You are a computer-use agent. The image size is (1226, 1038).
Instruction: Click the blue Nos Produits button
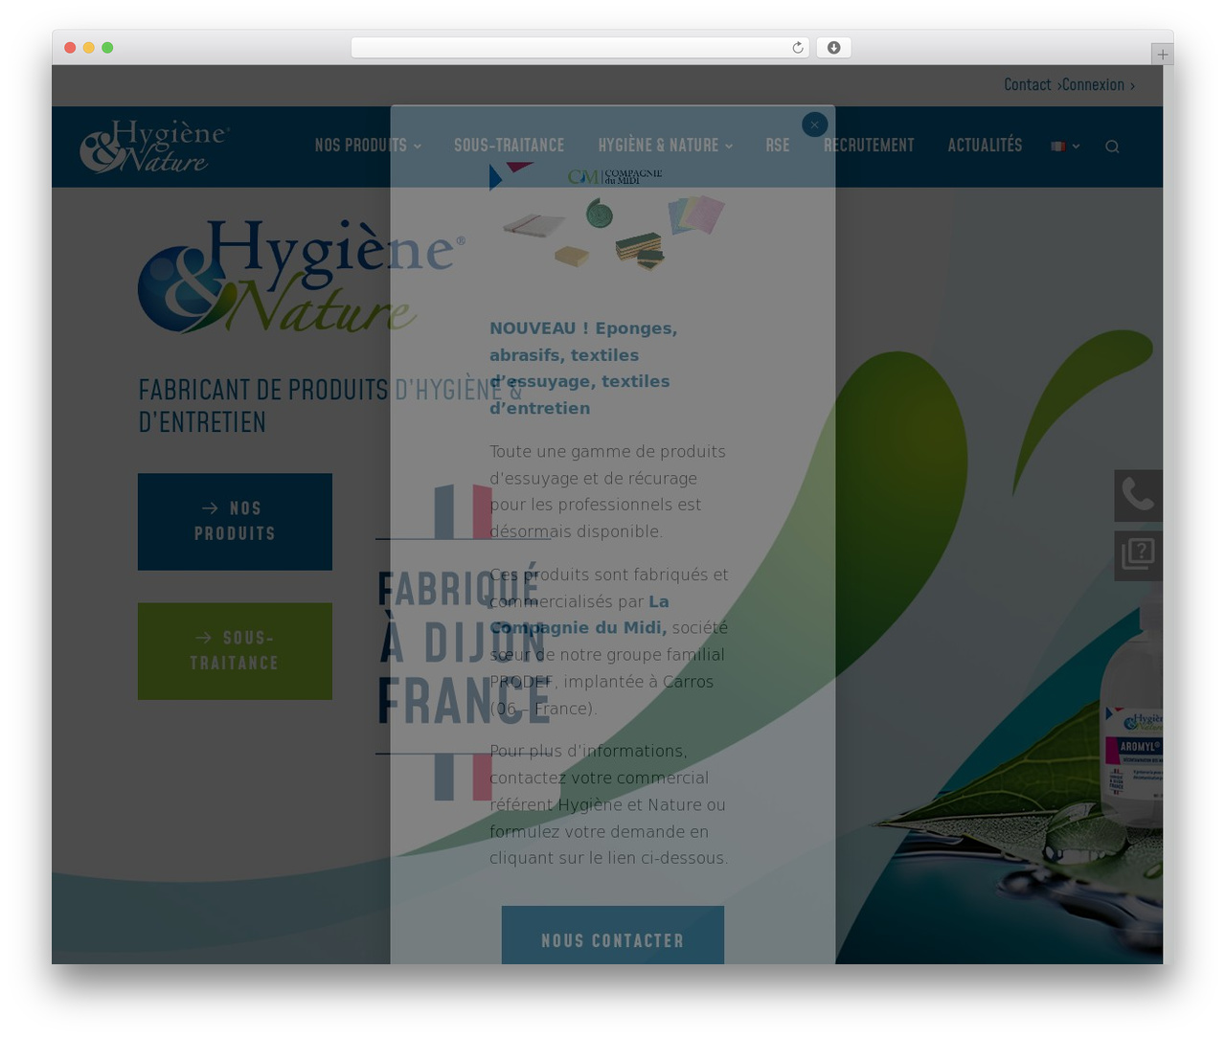pyautogui.click(x=235, y=522)
